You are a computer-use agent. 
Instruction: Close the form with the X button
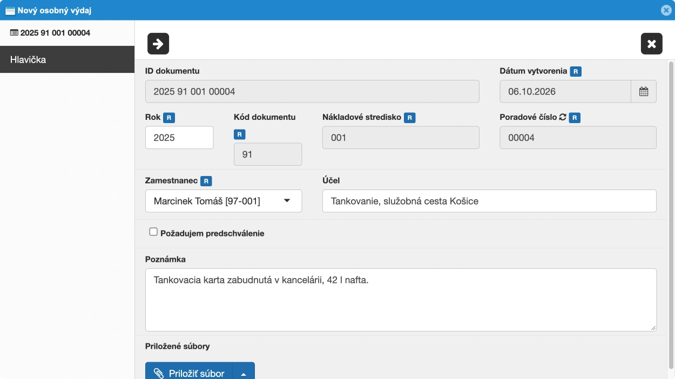click(652, 44)
